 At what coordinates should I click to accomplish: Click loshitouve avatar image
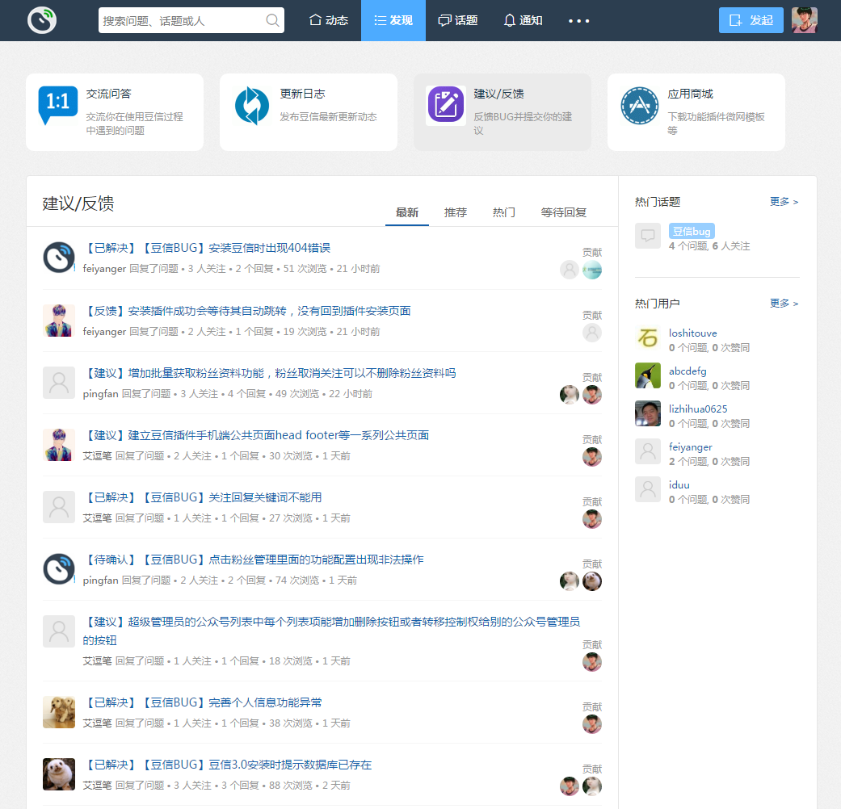(648, 337)
